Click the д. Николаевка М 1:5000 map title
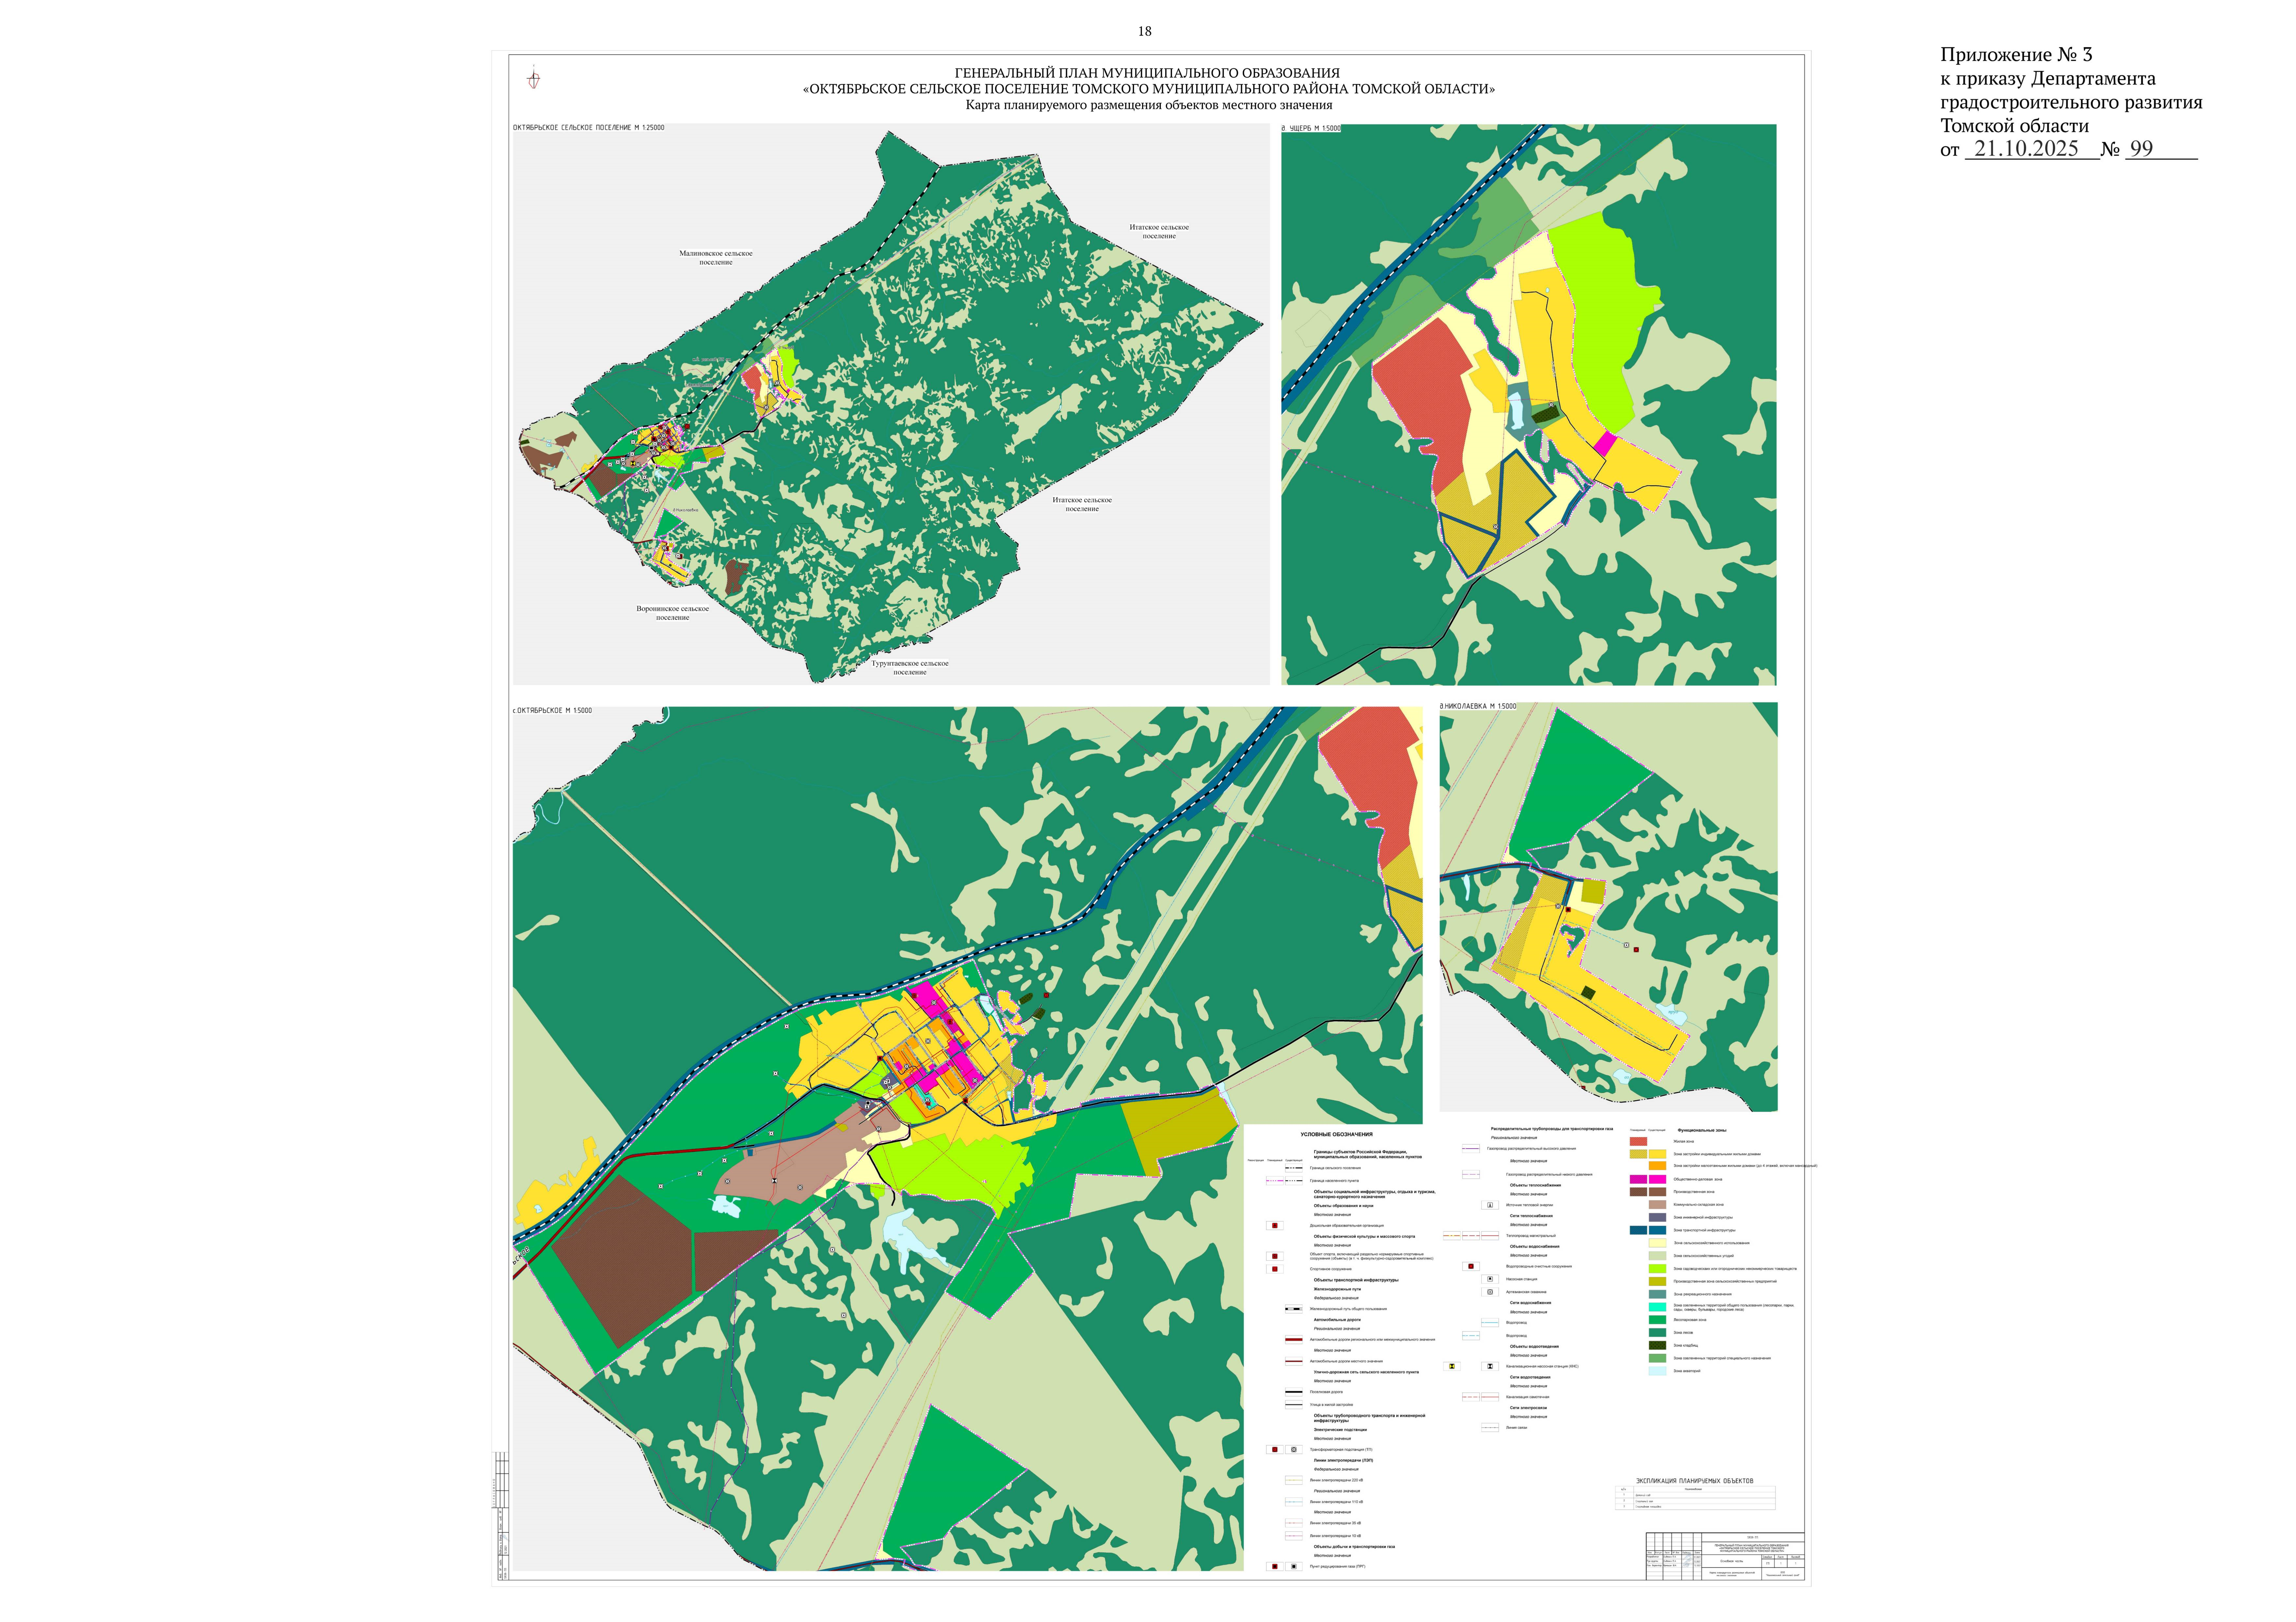Viewport: 2296px width, 1622px height. click(x=1478, y=706)
